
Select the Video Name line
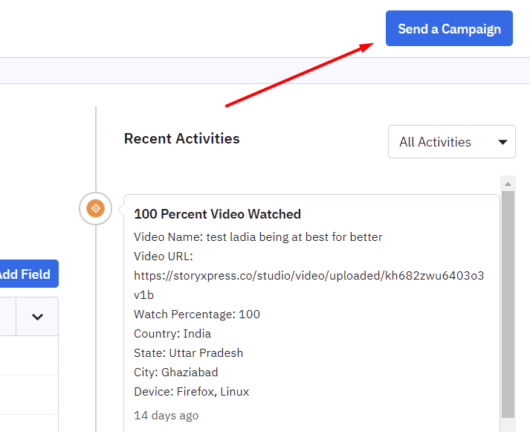coord(258,237)
